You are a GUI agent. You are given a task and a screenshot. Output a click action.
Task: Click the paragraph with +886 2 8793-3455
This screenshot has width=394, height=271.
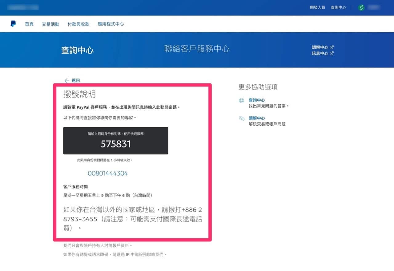133,219
